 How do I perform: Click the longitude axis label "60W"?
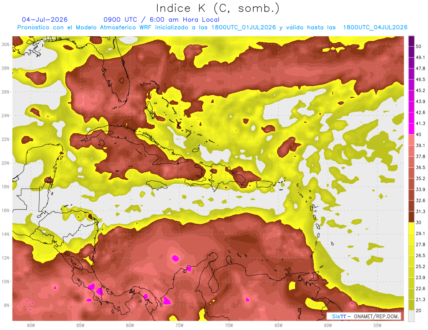click(328, 326)
